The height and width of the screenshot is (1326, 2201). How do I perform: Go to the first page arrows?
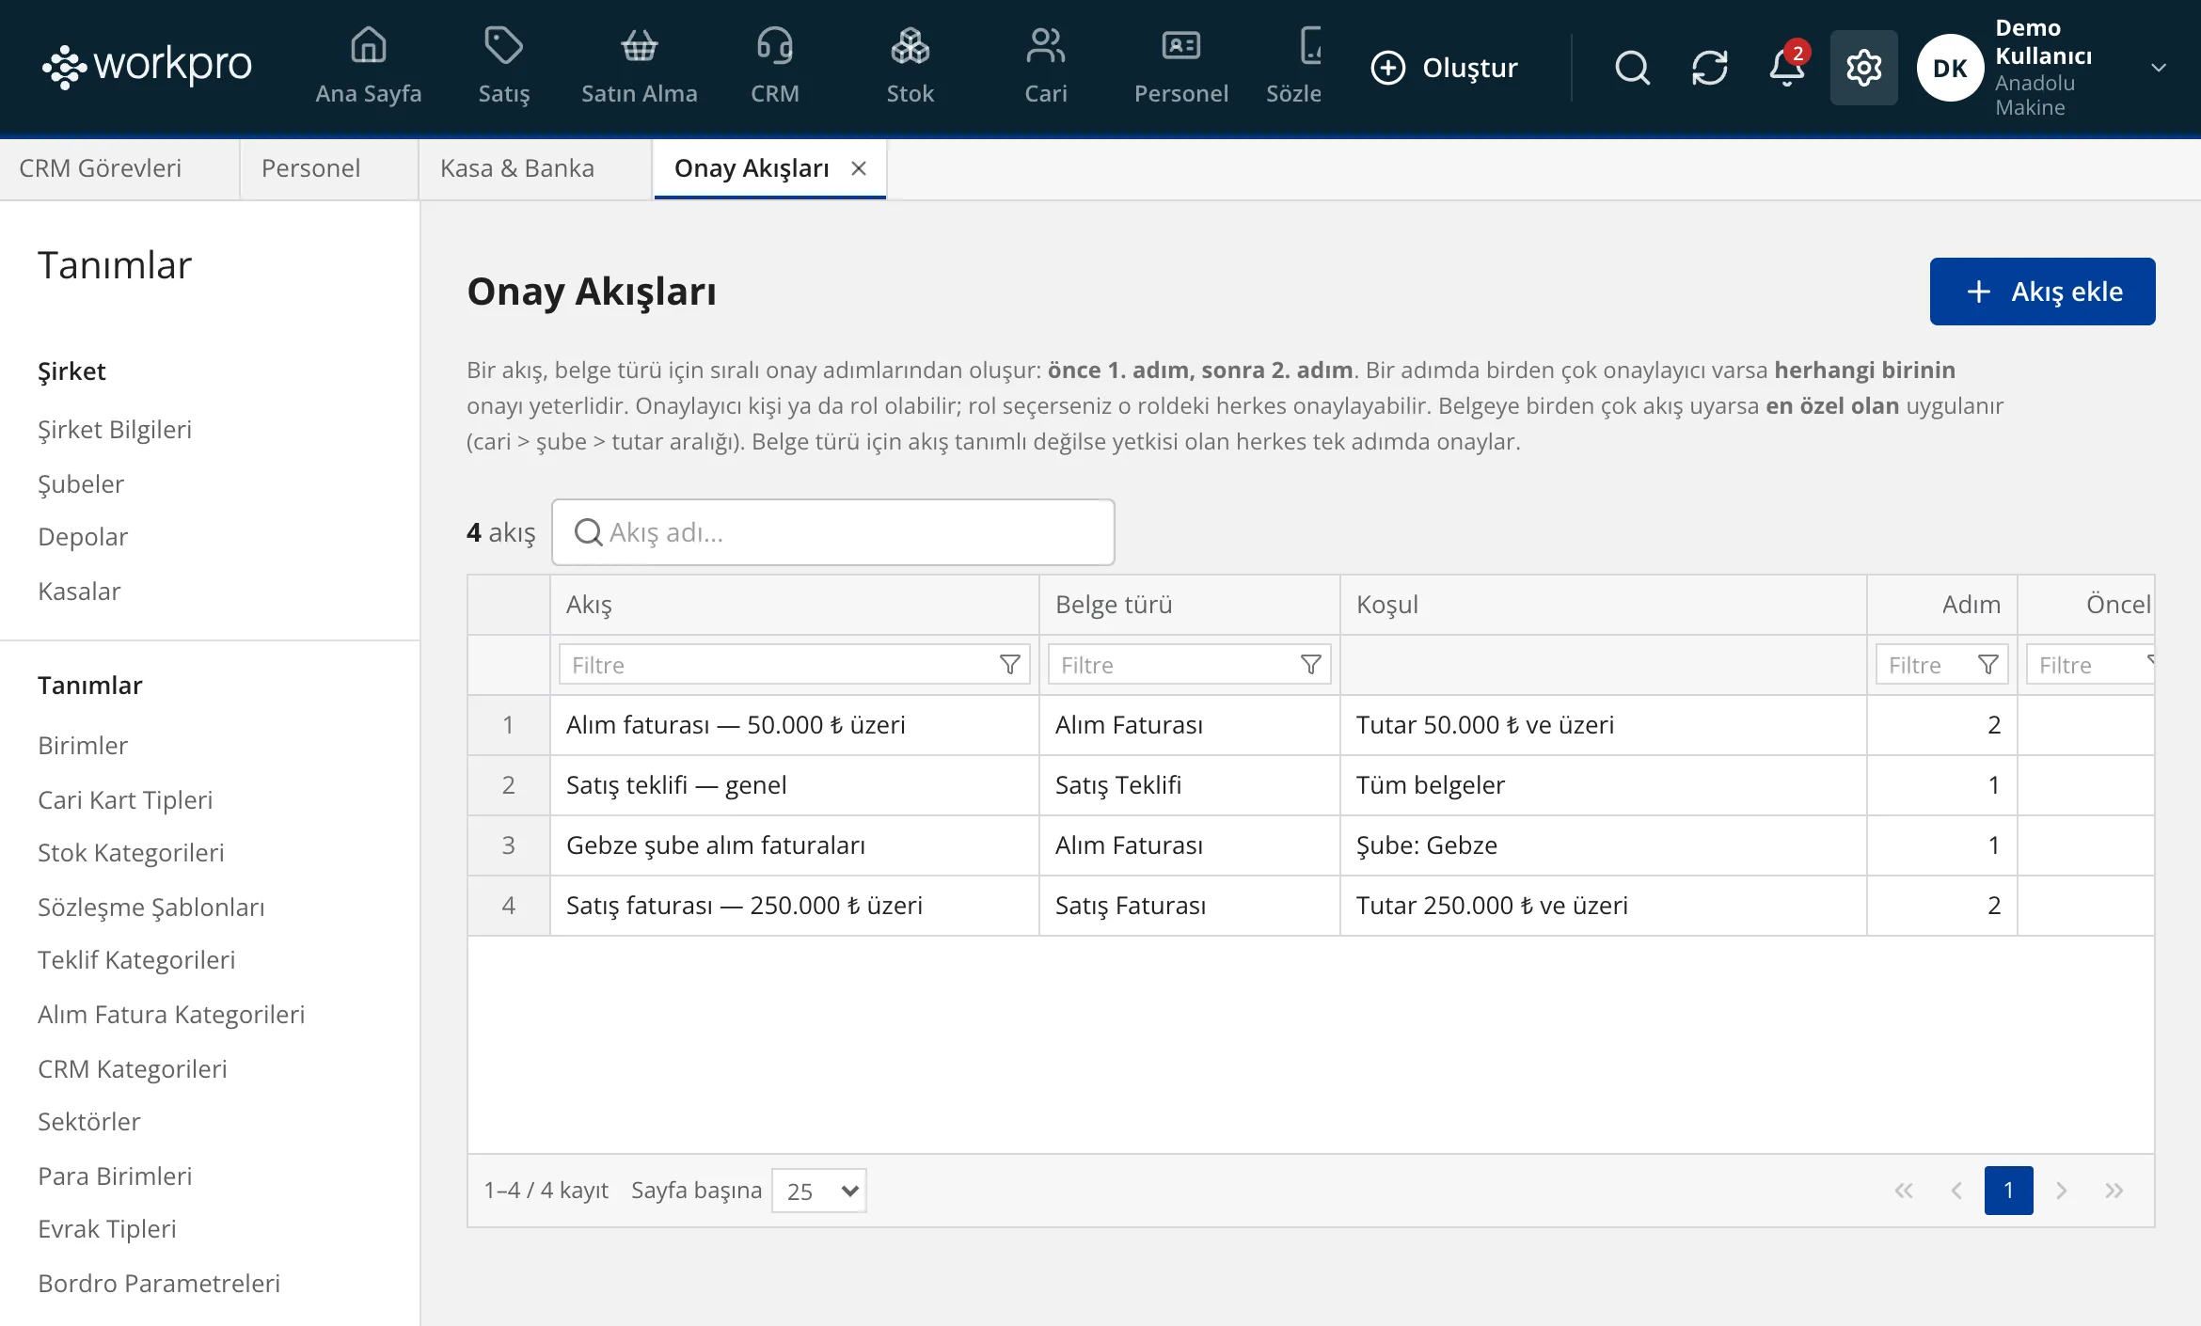pos(1903,1191)
